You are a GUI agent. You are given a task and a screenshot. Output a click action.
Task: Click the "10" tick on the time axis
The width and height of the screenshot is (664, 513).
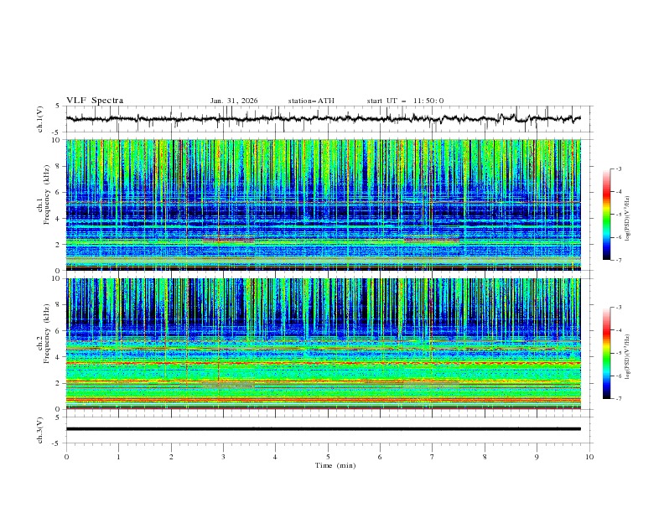[x=589, y=457]
